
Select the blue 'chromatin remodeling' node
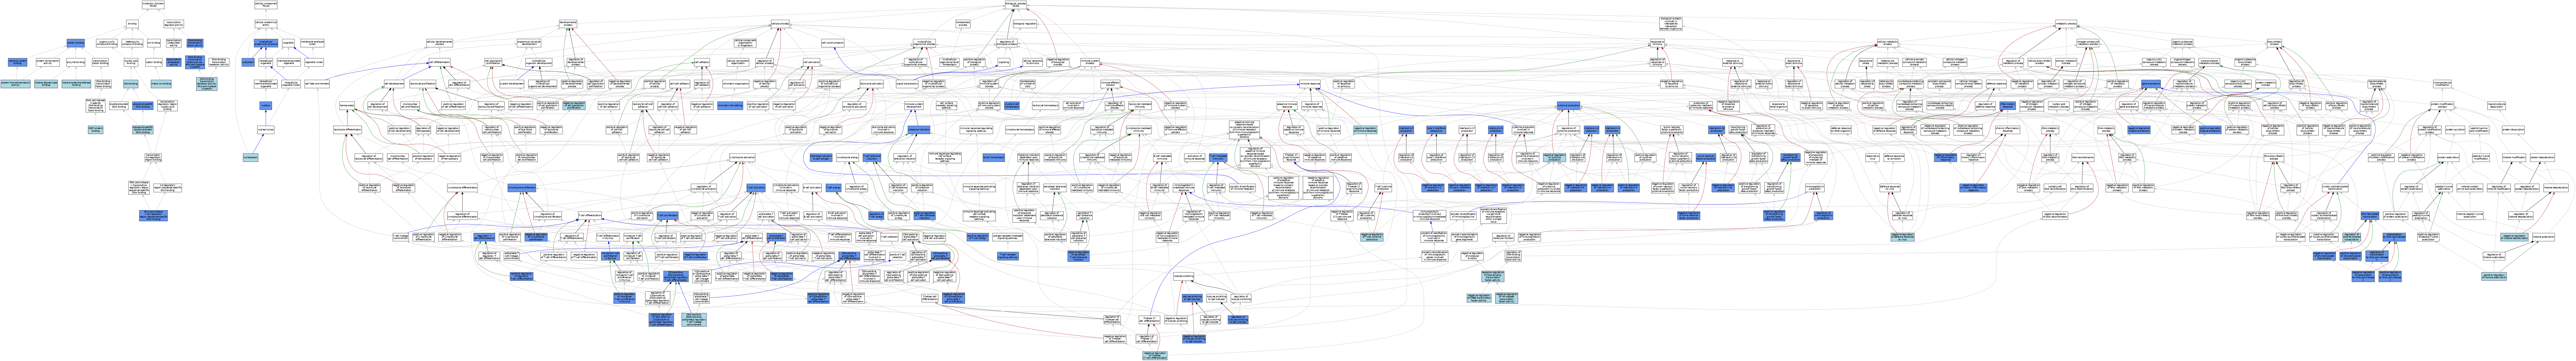[x=730, y=106]
